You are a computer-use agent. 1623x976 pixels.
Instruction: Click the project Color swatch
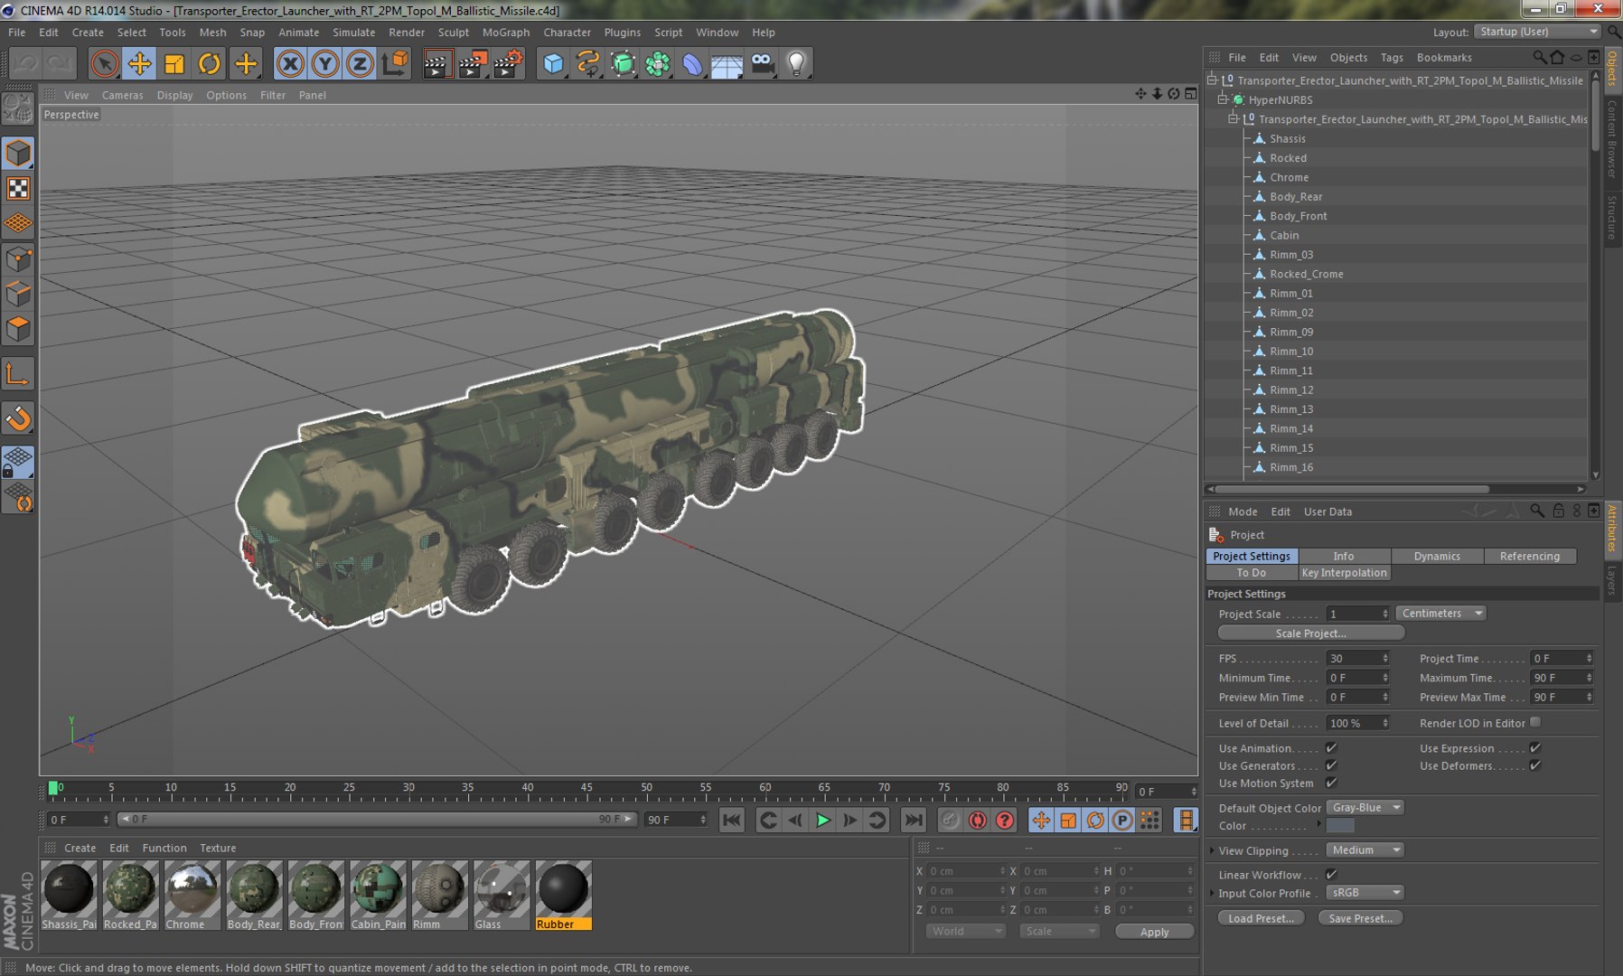pyautogui.click(x=1340, y=825)
